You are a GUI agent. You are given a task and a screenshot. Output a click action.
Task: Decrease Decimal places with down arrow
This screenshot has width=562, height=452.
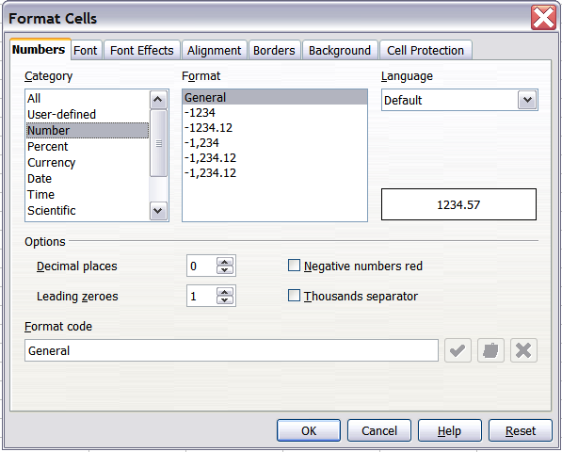tap(225, 270)
